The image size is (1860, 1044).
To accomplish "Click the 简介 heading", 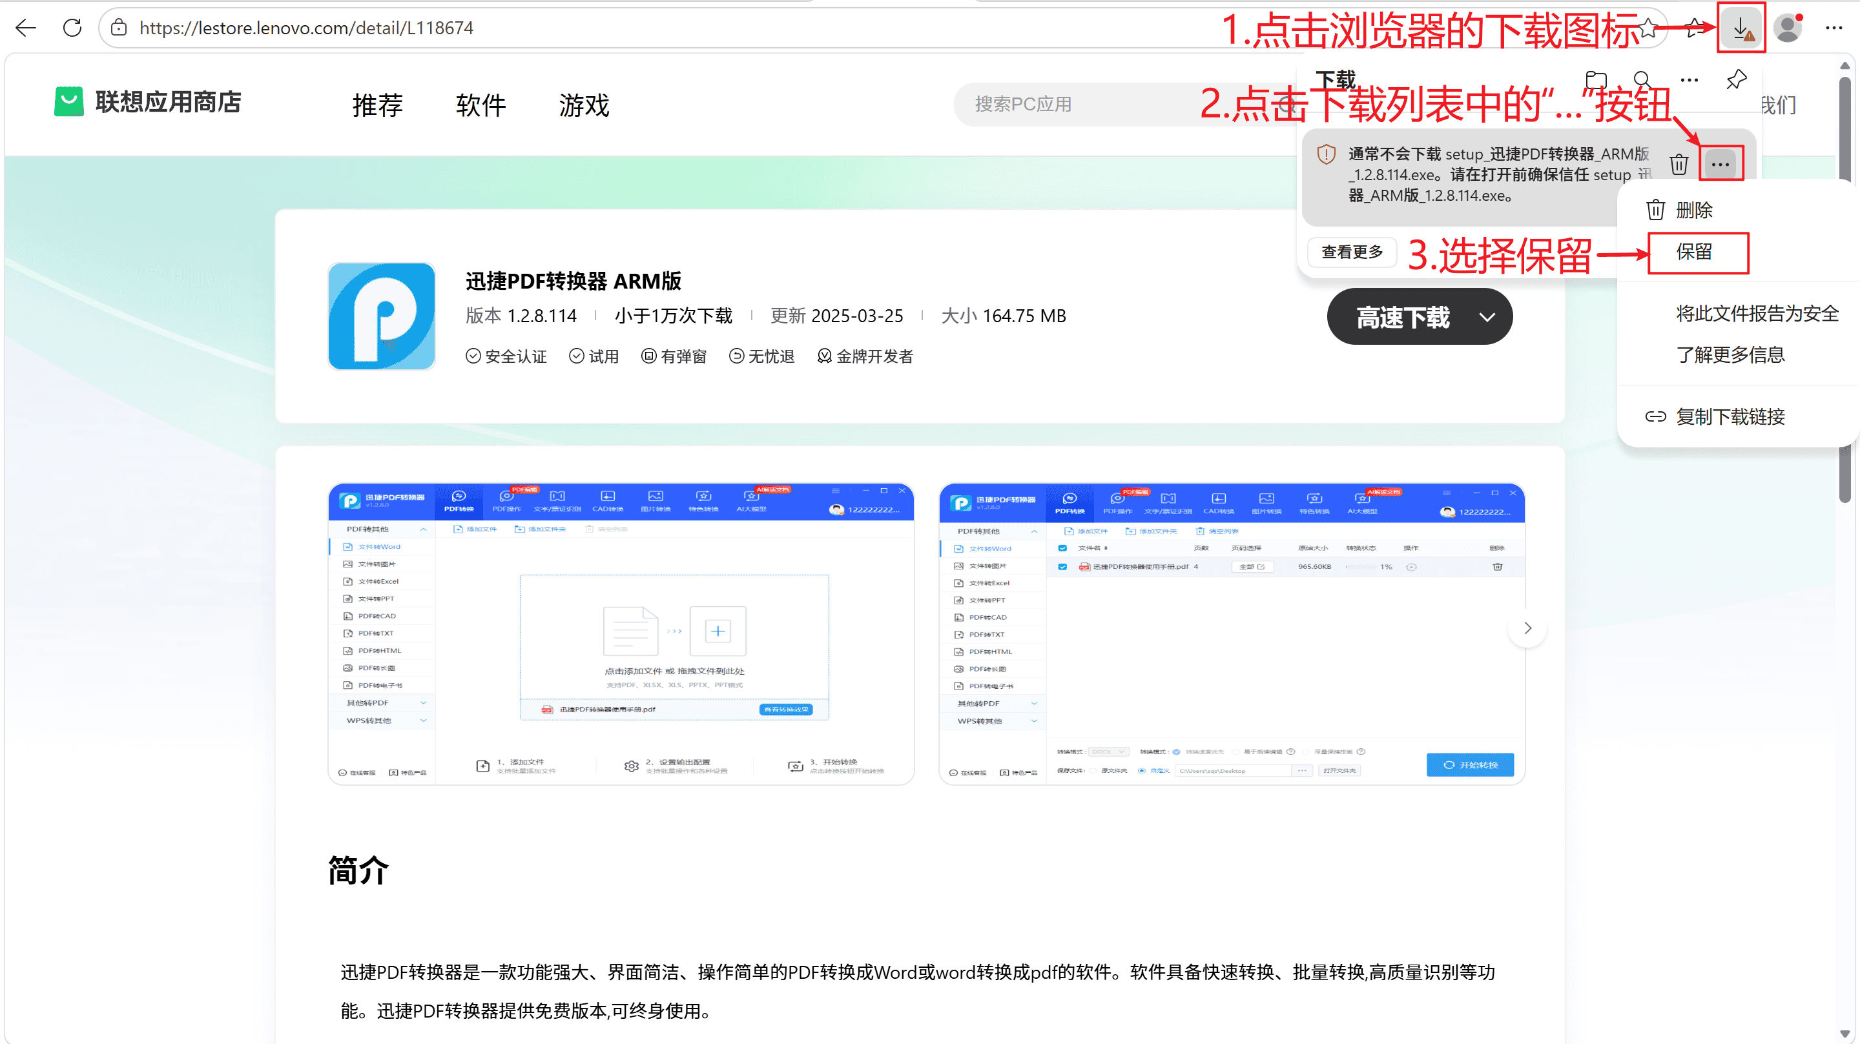I will (x=358, y=870).
